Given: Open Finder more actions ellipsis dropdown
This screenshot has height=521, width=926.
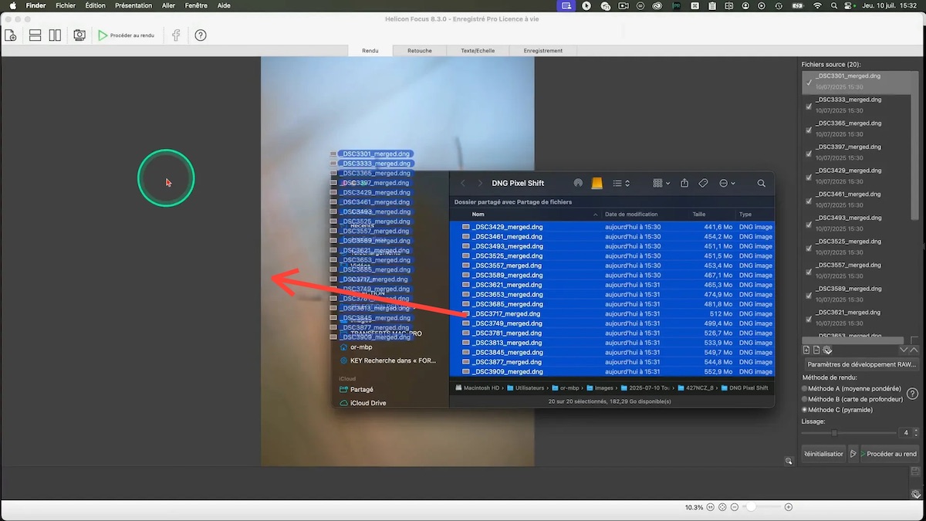Looking at the screenshot, I should click(727, 183).
